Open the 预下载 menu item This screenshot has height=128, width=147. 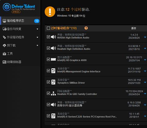click(20, 45)
